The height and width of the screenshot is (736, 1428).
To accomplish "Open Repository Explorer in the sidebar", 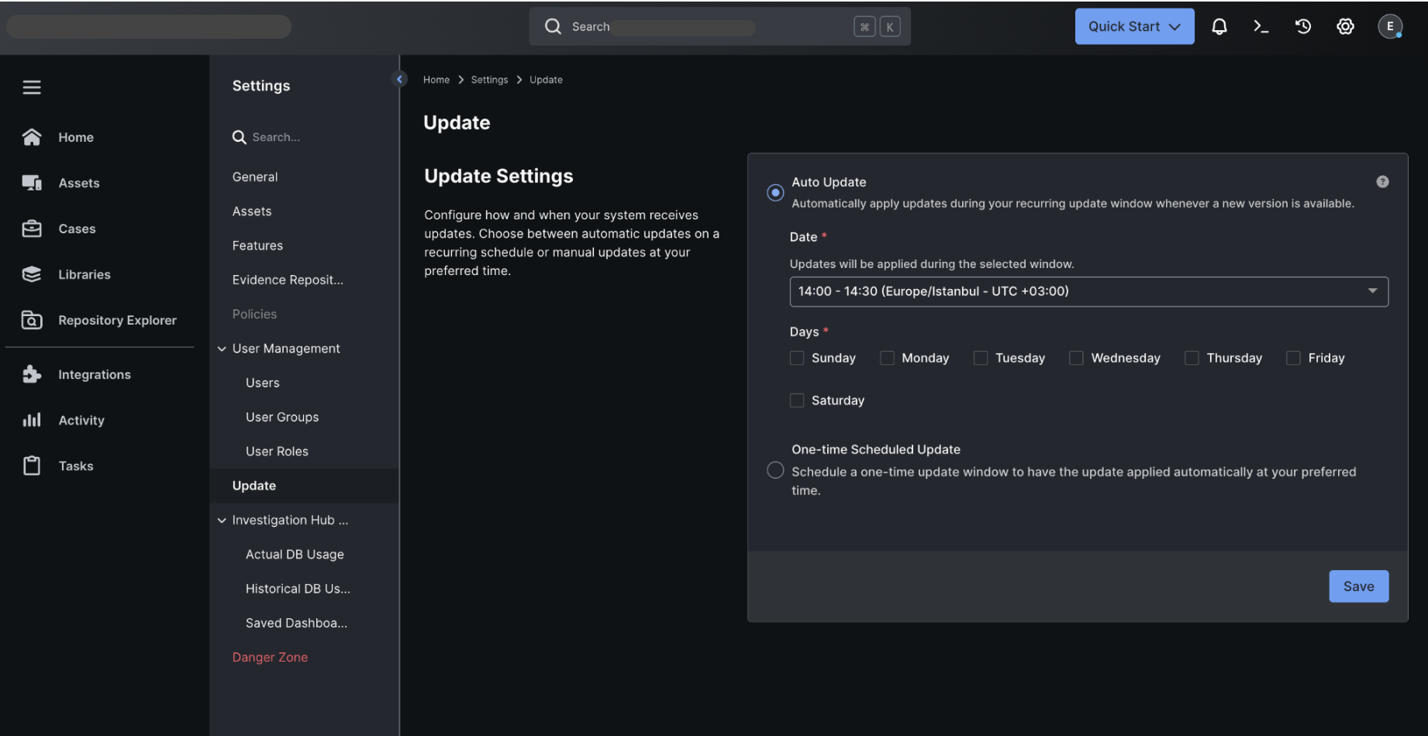I will pyautogui.click(x=117, y=320).
